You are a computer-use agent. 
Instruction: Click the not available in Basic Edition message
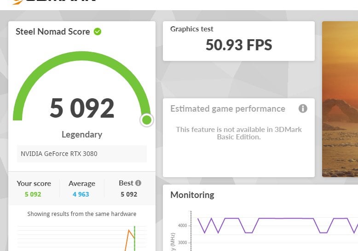239,133
